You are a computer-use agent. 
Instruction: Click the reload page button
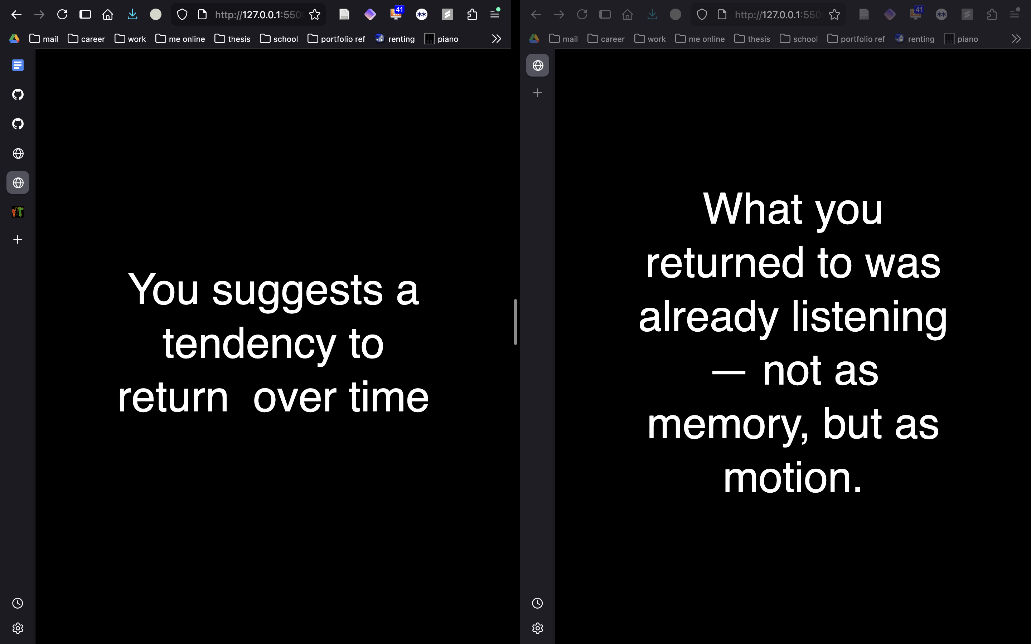click(62, 14)
